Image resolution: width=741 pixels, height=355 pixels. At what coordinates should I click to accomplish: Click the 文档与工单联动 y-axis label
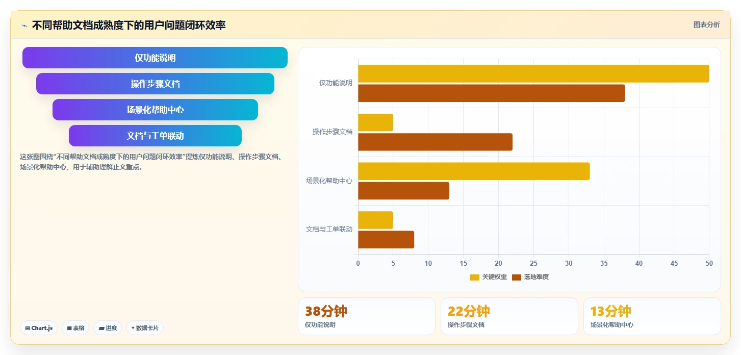pyautogui.click(x=329, y=230)
